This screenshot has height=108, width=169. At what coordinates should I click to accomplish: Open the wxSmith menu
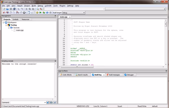[x=48, y=6]
